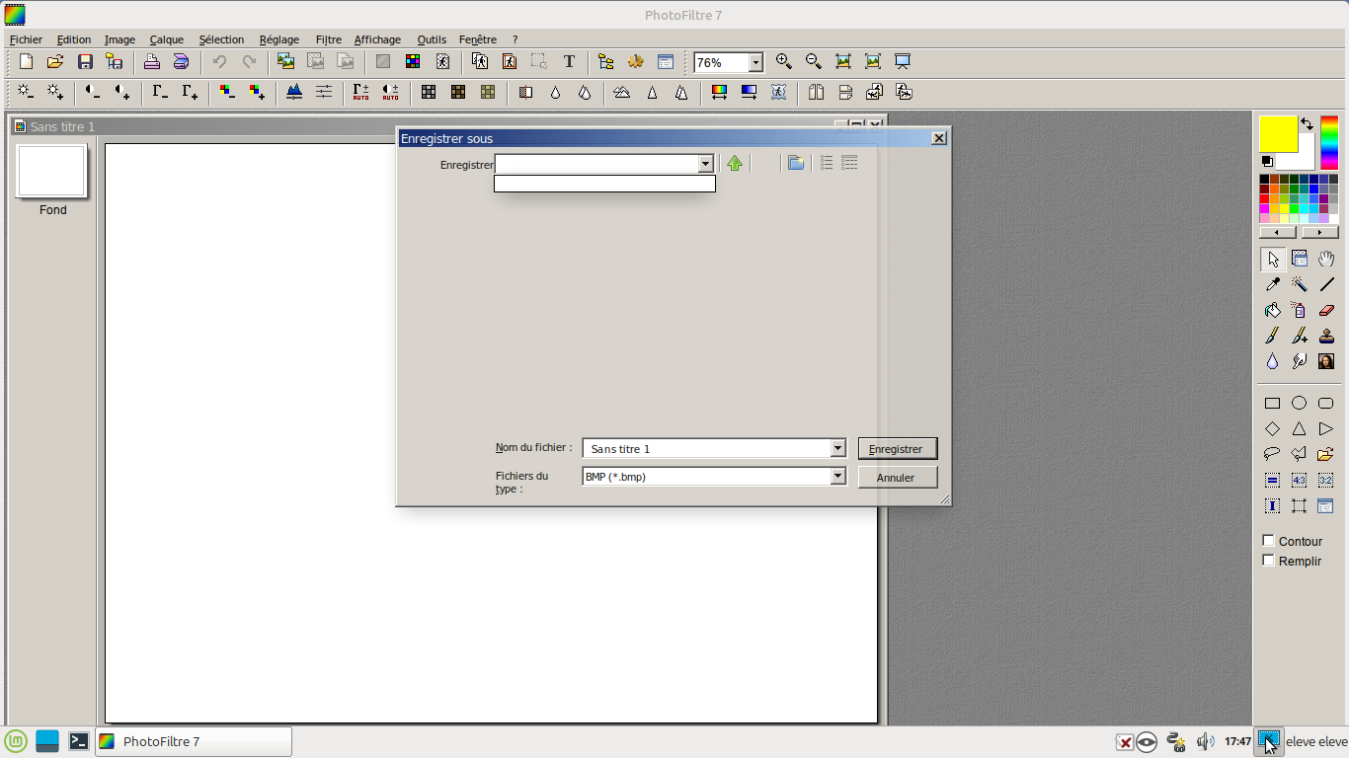The width and height of the screenshot is (1349, 758).
Task: Select the Pipette eyedropper tool
Action: 1273,284
